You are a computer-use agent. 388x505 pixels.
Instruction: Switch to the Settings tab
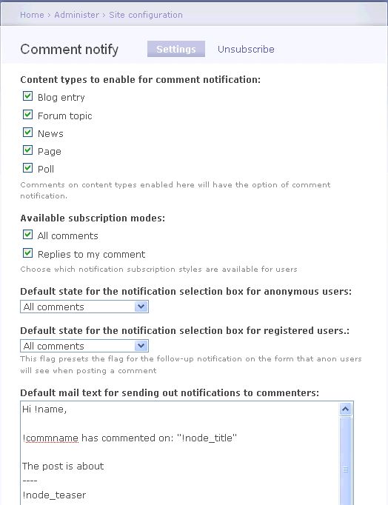point(176,49)
